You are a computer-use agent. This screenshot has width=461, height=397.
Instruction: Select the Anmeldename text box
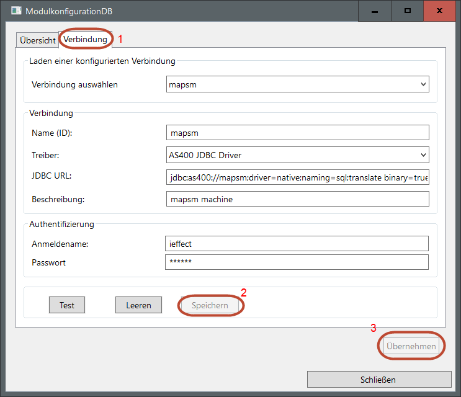(x=297, y=244)
